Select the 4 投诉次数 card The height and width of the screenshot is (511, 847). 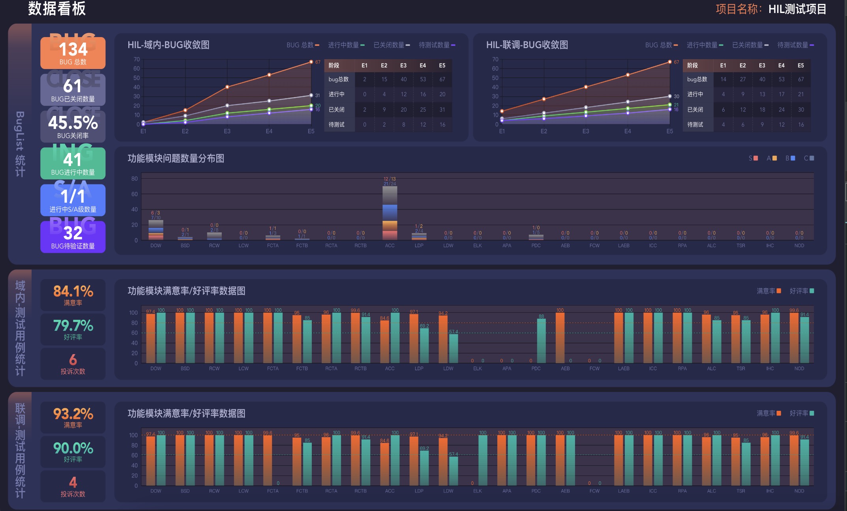pos(73,486)
